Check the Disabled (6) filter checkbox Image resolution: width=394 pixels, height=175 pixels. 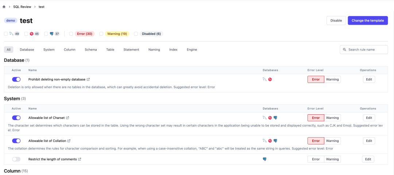[x=136, y=34]
